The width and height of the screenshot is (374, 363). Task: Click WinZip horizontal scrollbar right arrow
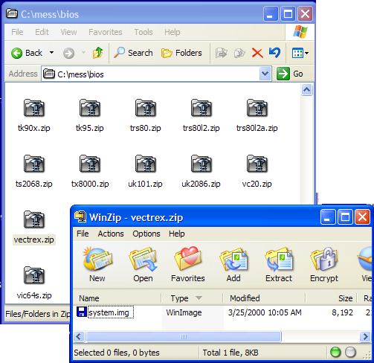pyautogui.click(x=365, y=337)
